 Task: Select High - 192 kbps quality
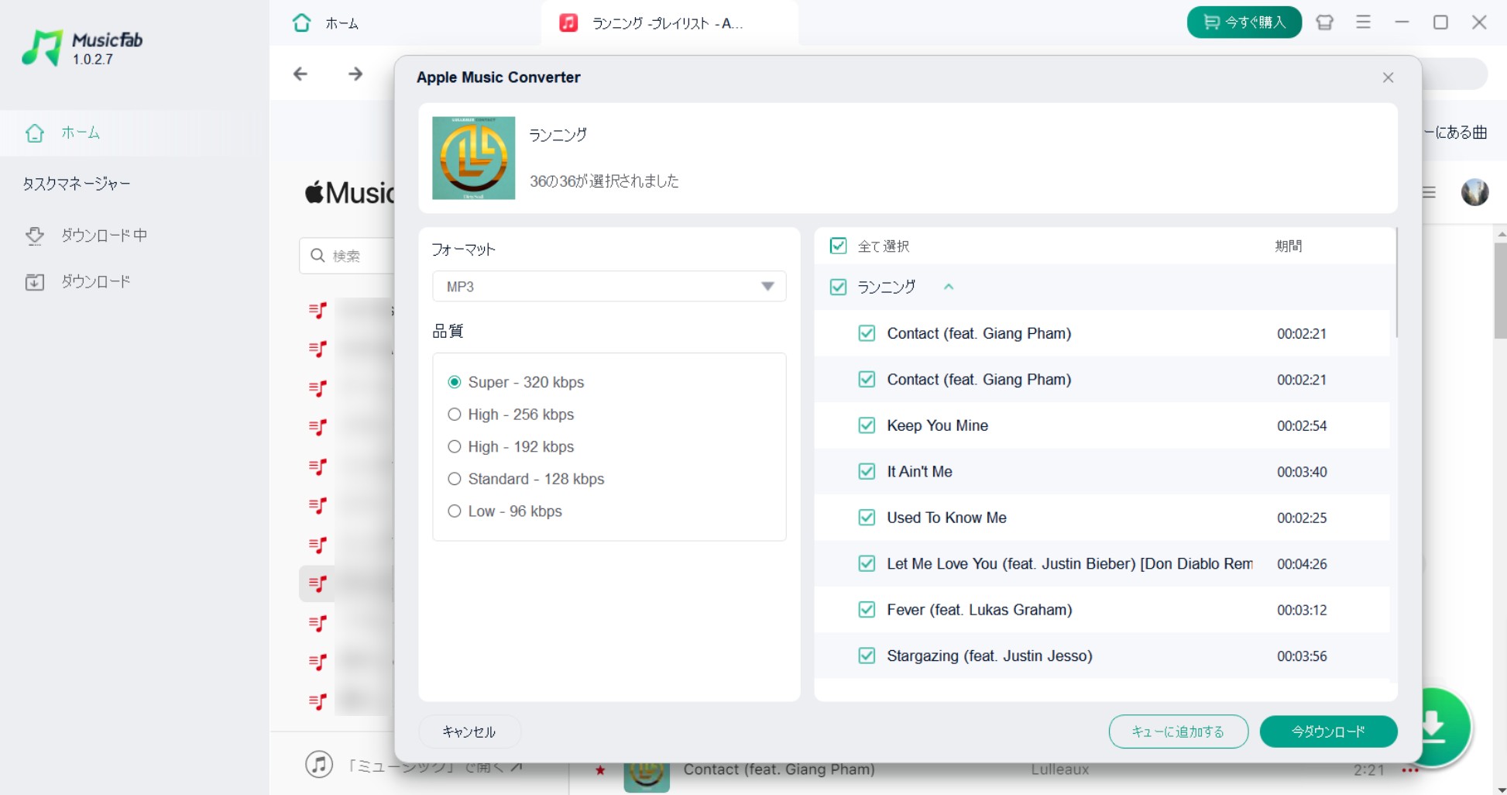tap(511, 447)
